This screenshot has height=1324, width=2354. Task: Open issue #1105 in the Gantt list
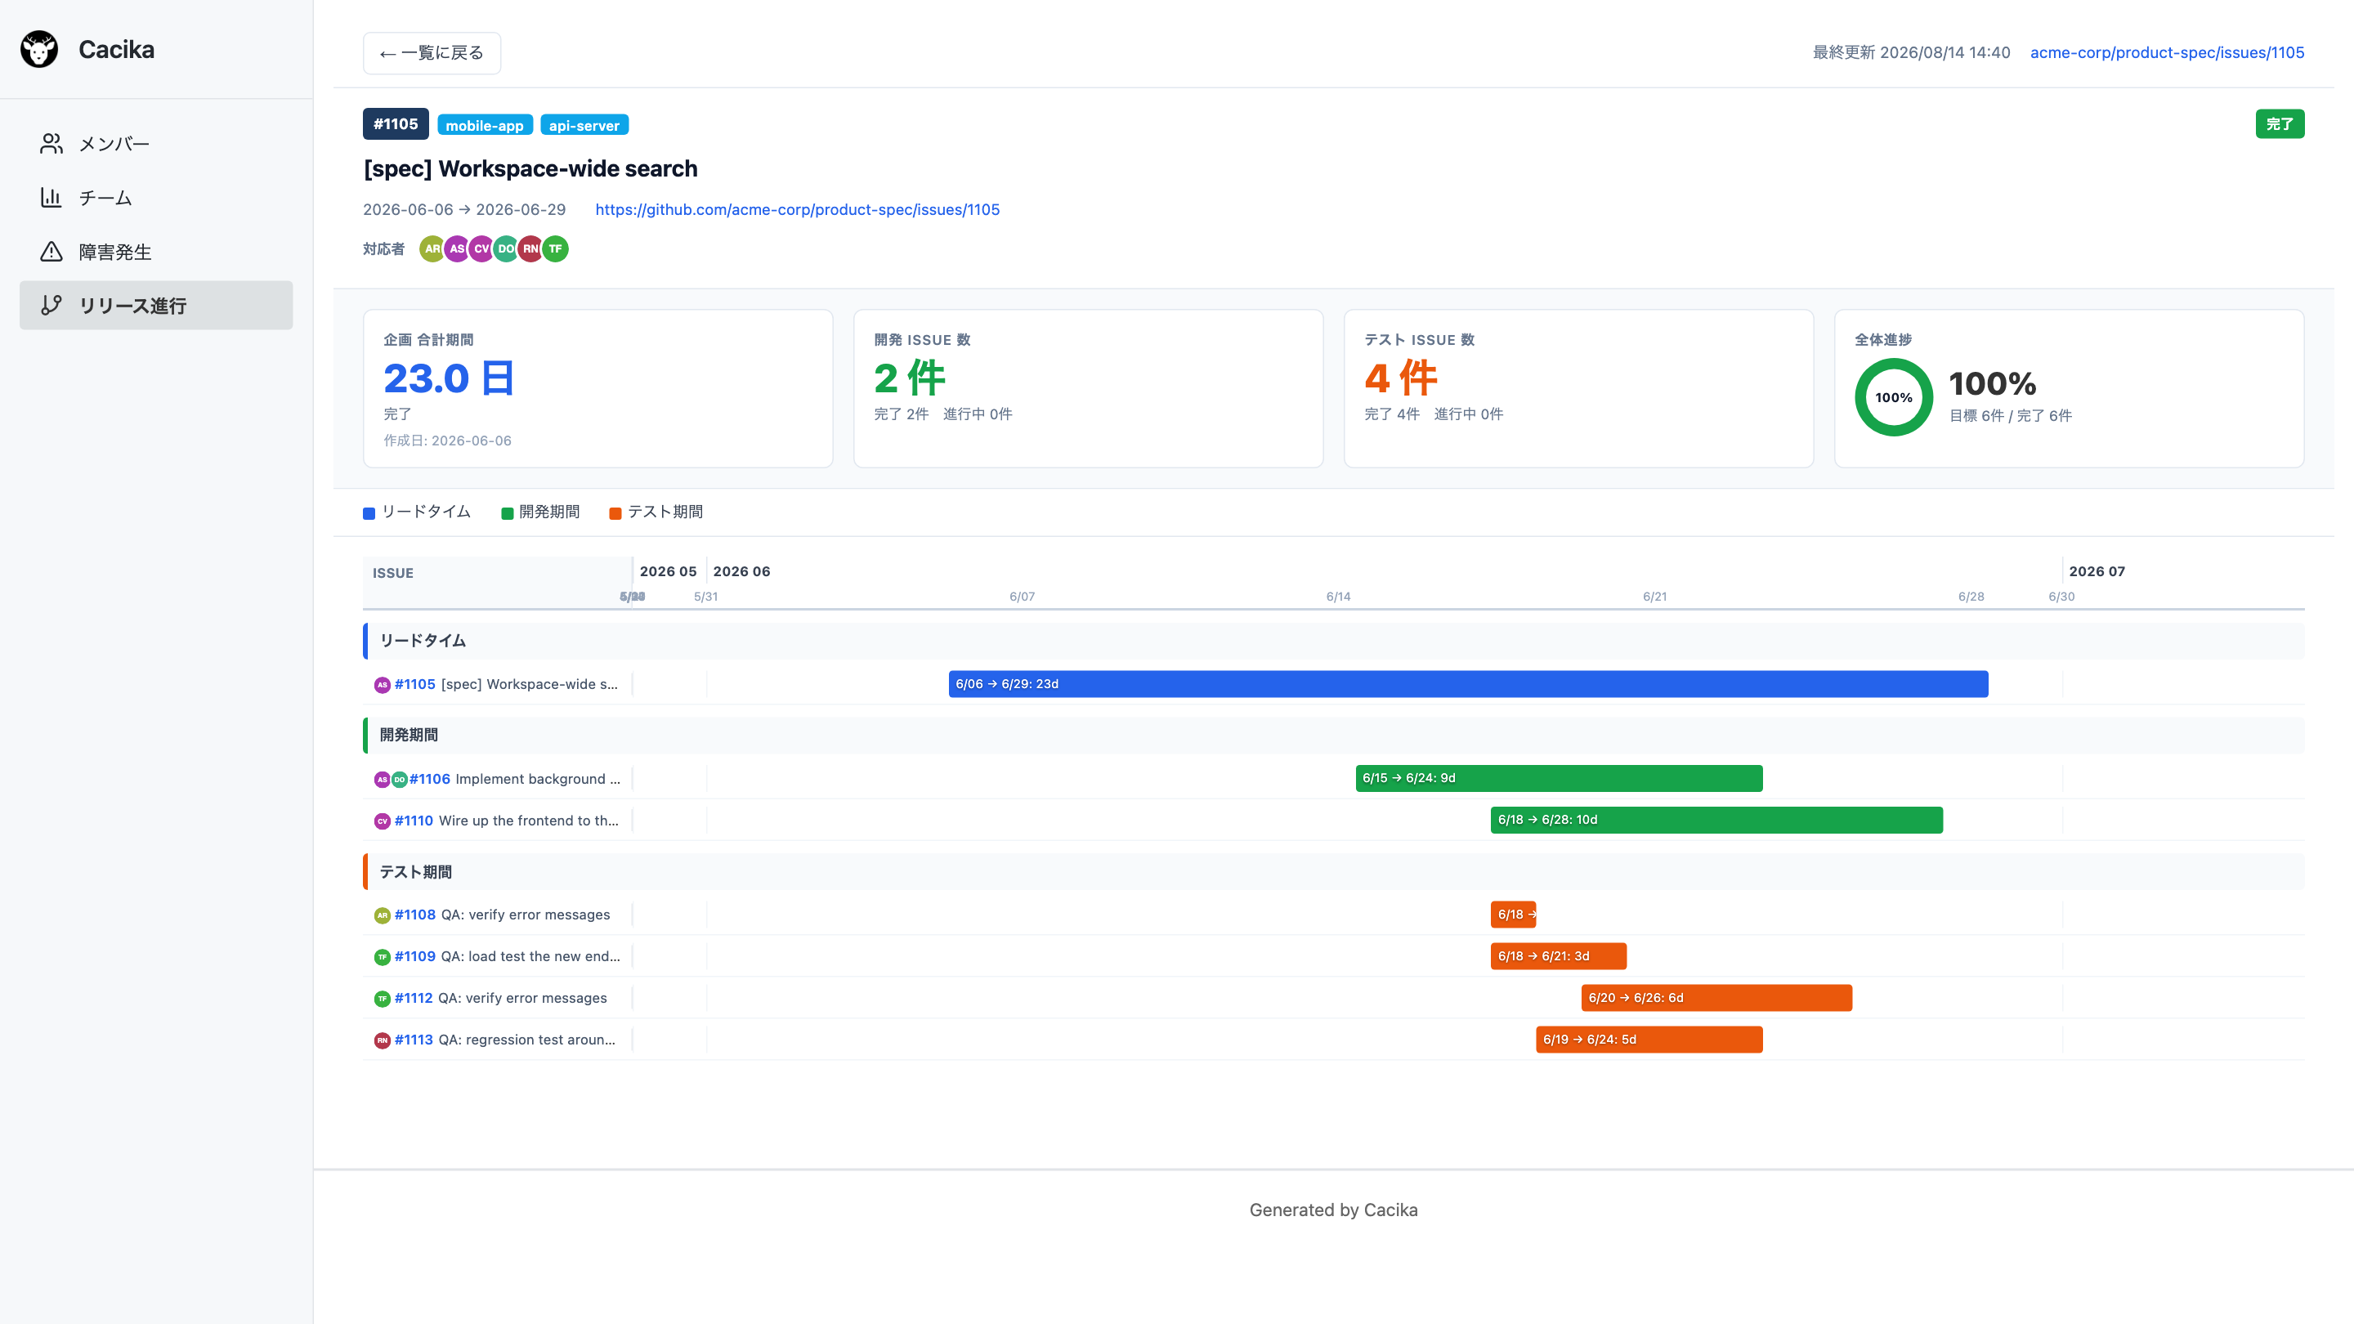[415, 684]
